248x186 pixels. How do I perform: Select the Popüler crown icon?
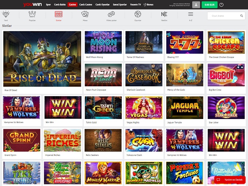click(32, 14)
